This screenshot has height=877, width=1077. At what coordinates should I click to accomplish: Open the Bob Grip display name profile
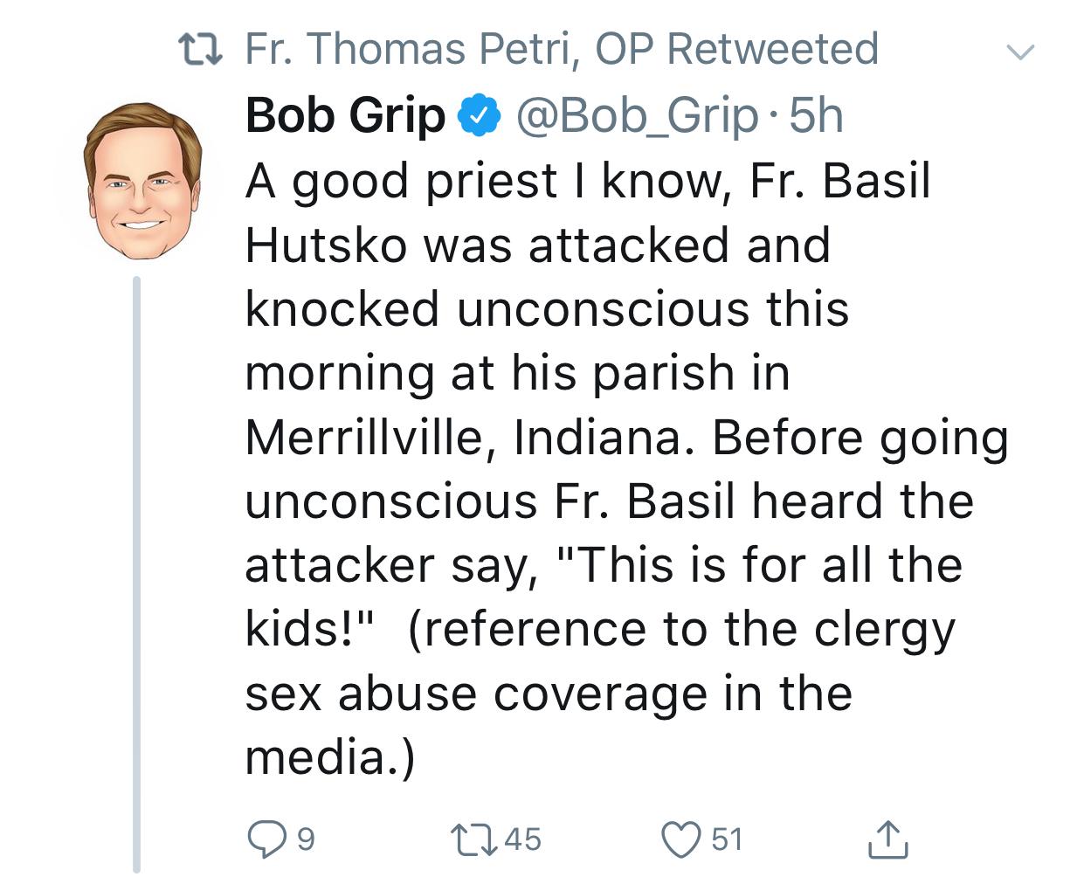(x=345, y=115)
